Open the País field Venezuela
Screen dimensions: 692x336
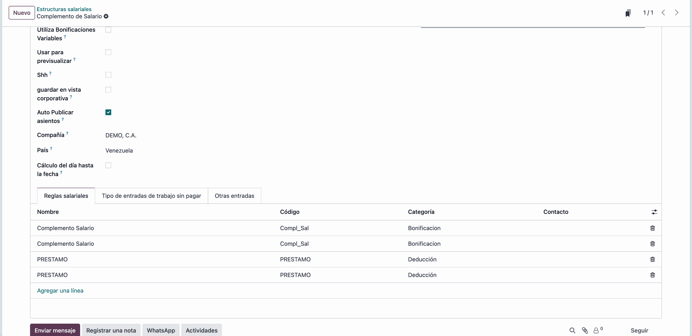[119, 151]
